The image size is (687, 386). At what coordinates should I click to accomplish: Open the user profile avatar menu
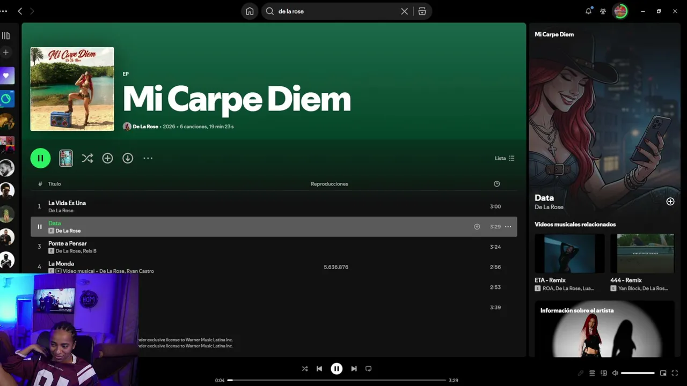click(x=620, y=11)
